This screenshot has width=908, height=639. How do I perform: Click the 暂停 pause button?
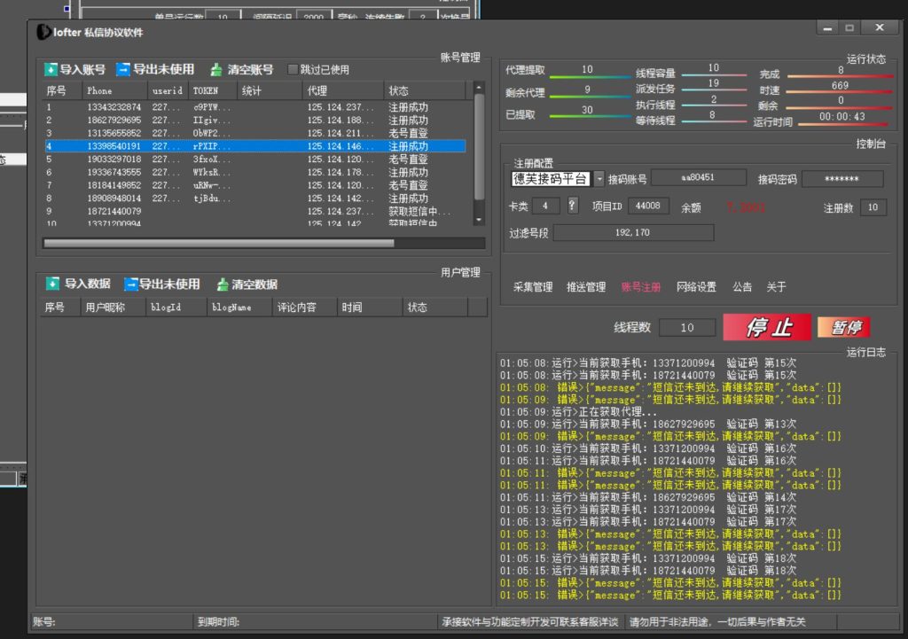click(x=843, y=327)
